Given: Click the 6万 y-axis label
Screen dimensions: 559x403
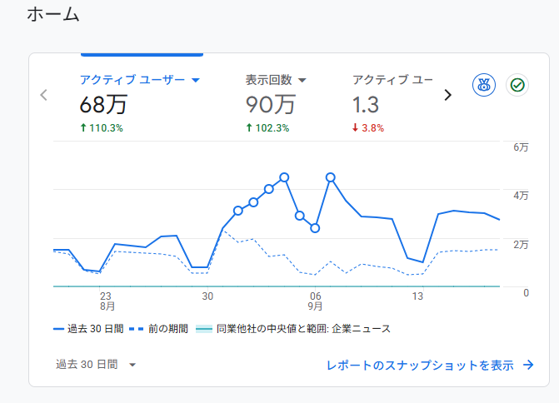Looking at the screenshot, I should [521, 147].
